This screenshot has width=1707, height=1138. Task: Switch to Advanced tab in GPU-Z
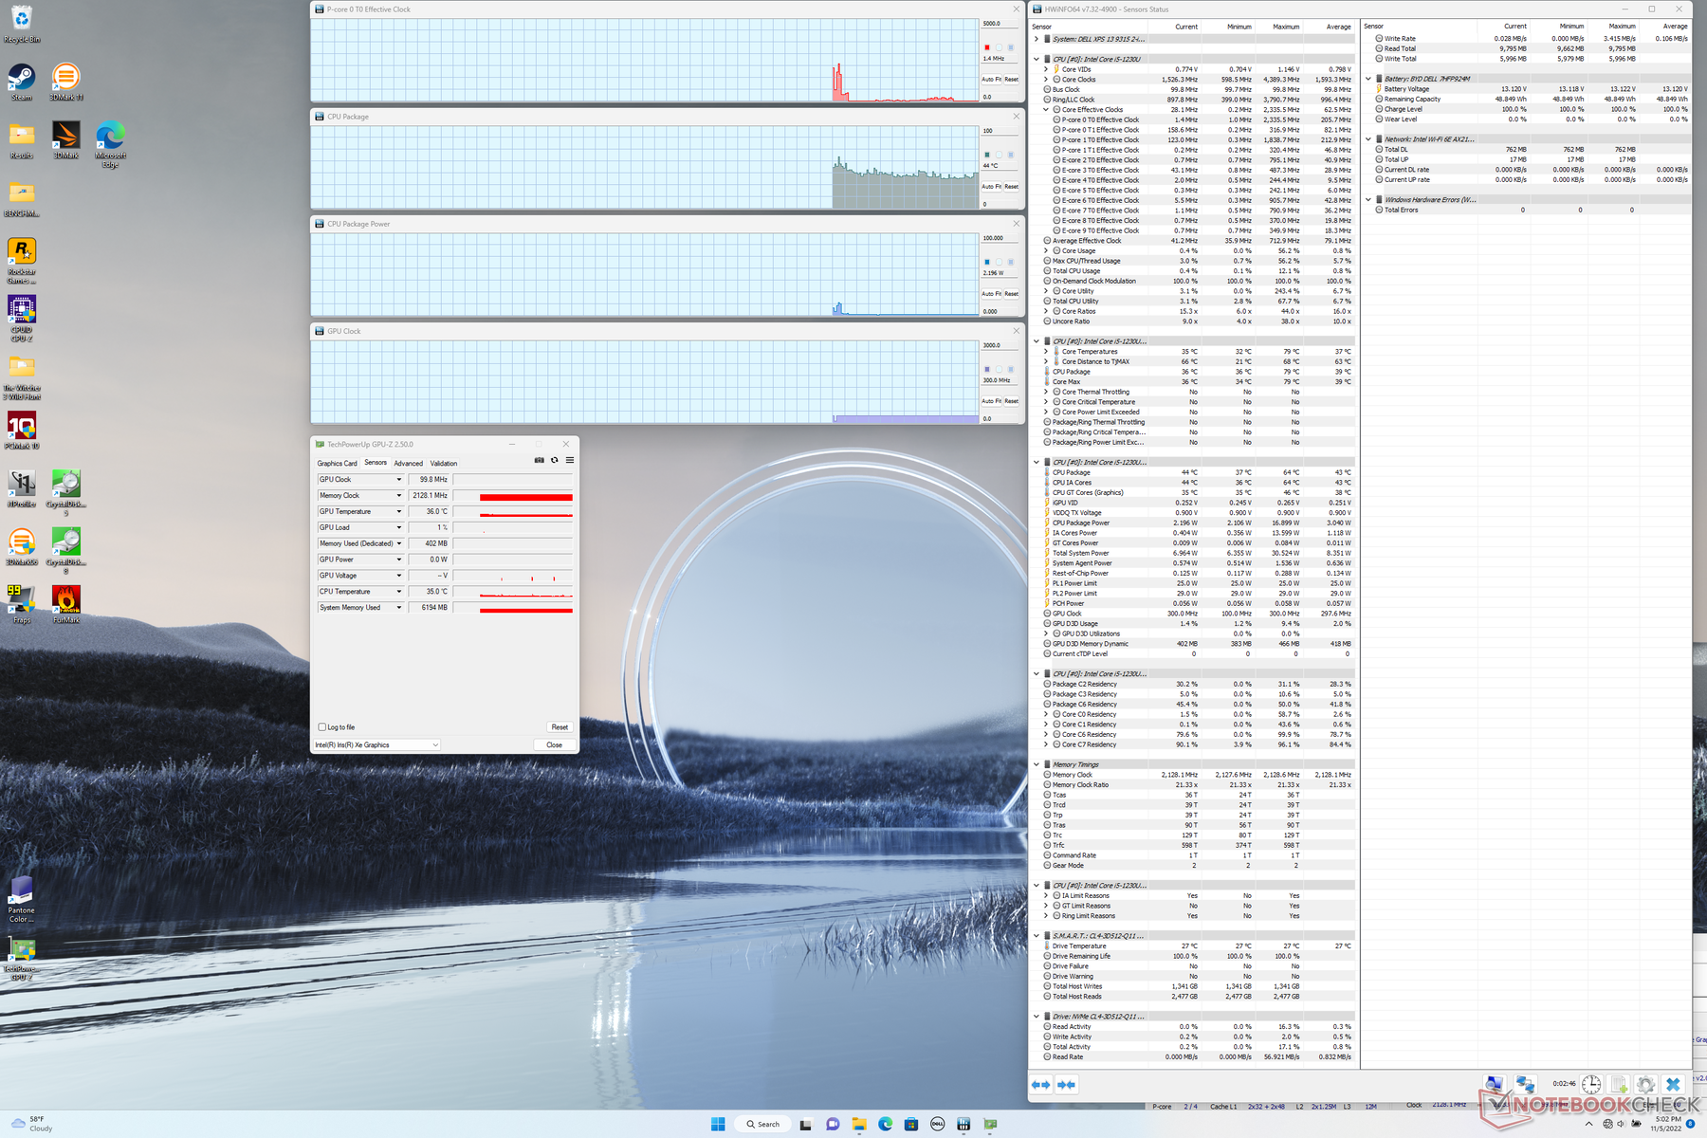coord(409,464)
